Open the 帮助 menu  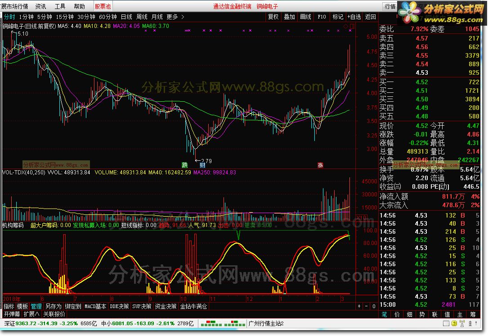click(x=79, y=6)
